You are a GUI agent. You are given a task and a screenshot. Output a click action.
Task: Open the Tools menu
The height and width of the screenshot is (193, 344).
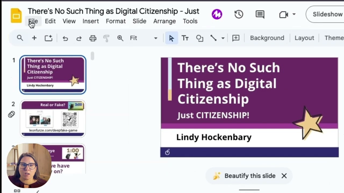[190, 21]
